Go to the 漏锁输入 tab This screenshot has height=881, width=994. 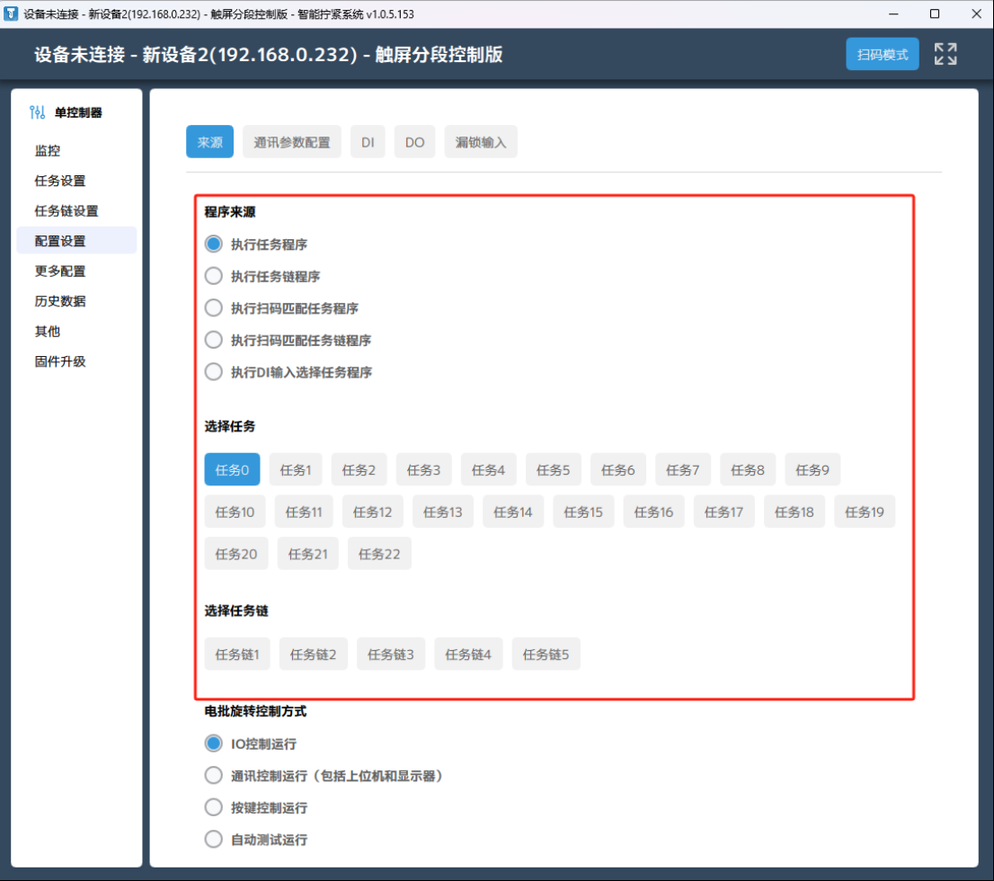[481, 142]
